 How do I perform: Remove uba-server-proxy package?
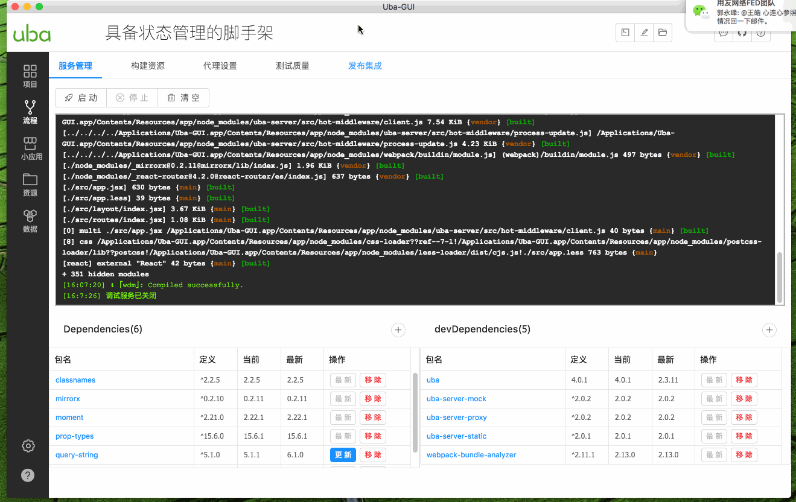744,418
